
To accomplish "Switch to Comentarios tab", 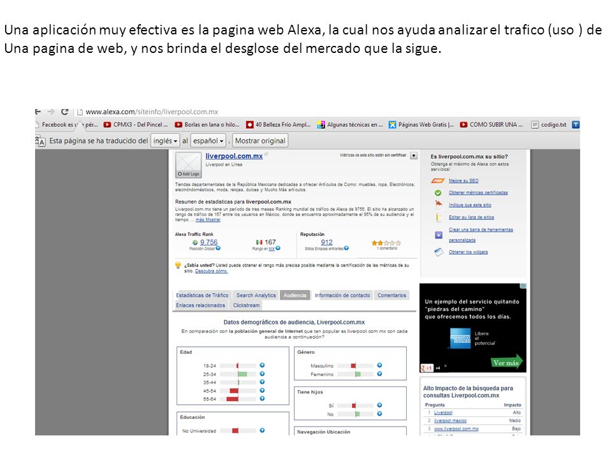I will pyautogui.click(x=391, y=295).
